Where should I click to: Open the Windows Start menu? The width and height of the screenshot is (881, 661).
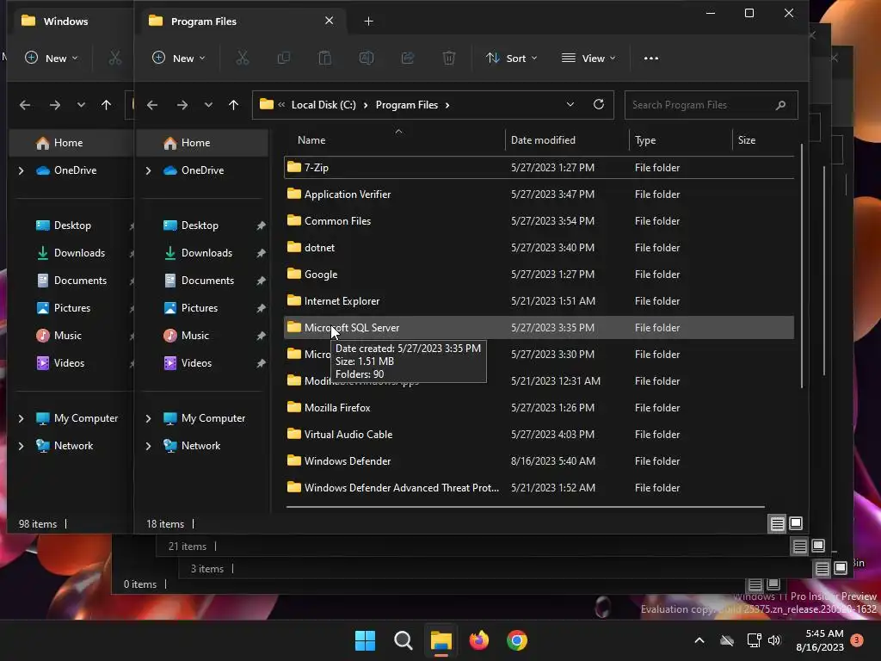pos(365,640)
